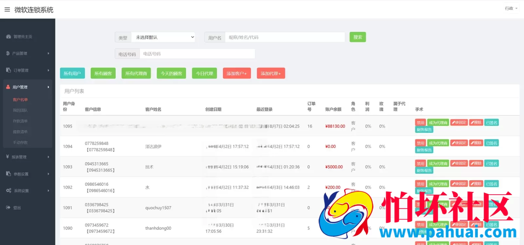524x245 pixels.
Task: Open the 行政 account dropdown
Action: pyautogui.click(x=511, y=9)
